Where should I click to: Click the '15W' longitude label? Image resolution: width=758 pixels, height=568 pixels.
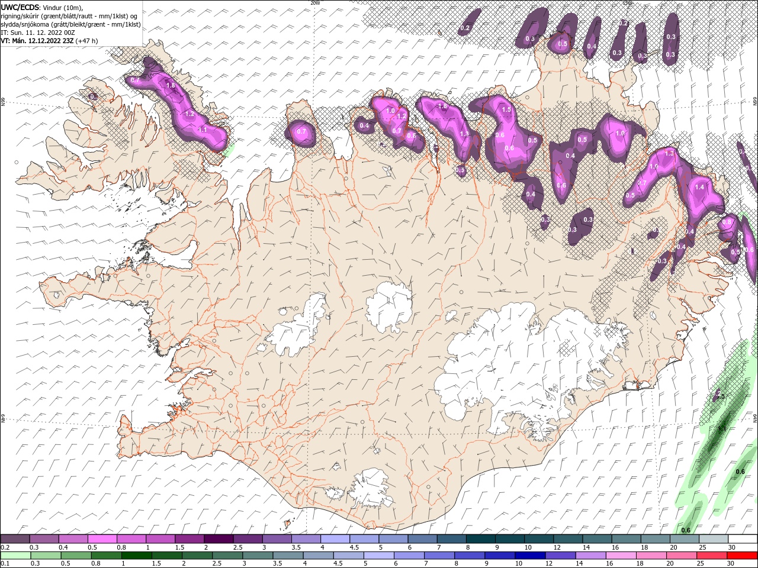[x=627, y=2]
